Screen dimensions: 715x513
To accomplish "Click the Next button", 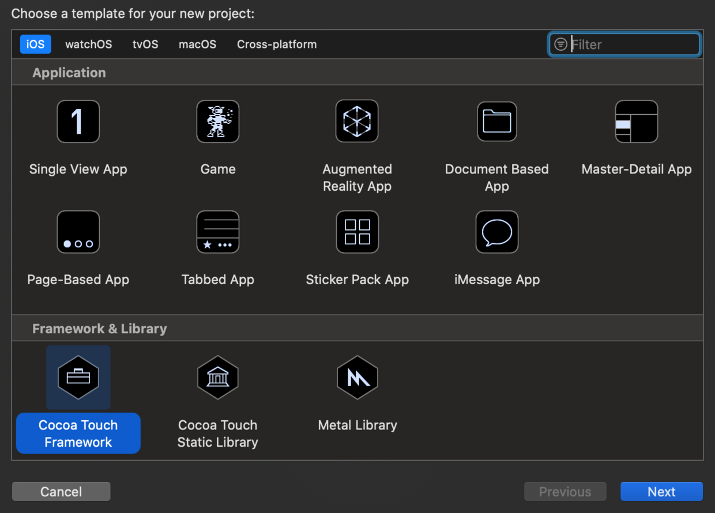I will (x=661, y=492).
